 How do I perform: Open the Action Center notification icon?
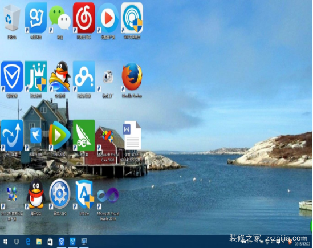278,242
